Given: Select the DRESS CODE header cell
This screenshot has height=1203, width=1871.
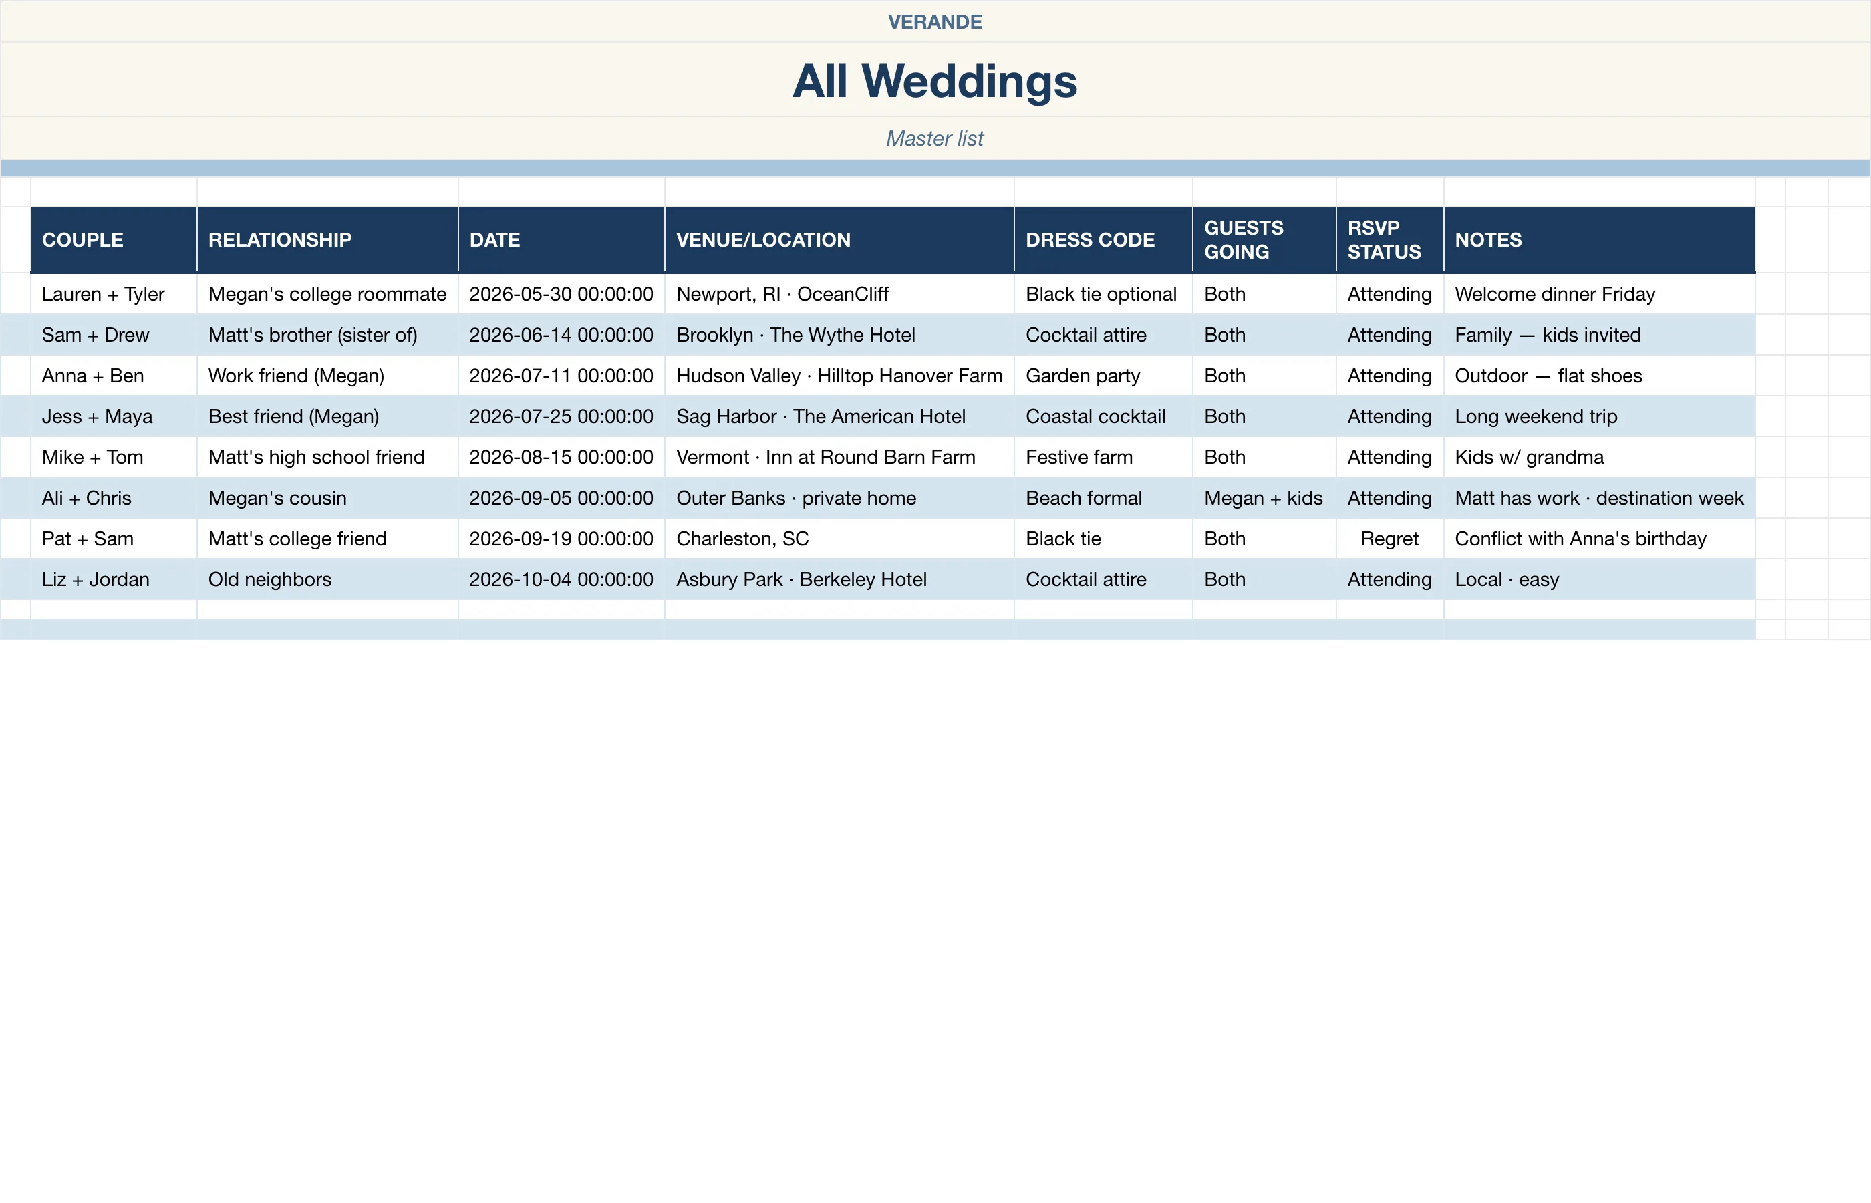Looking at the screenshot, I should coord(1103,240).
